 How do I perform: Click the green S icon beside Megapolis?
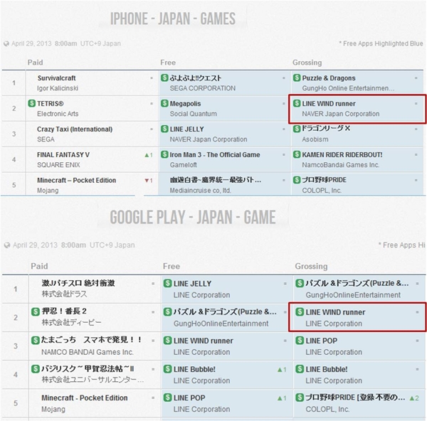[164, 103]
